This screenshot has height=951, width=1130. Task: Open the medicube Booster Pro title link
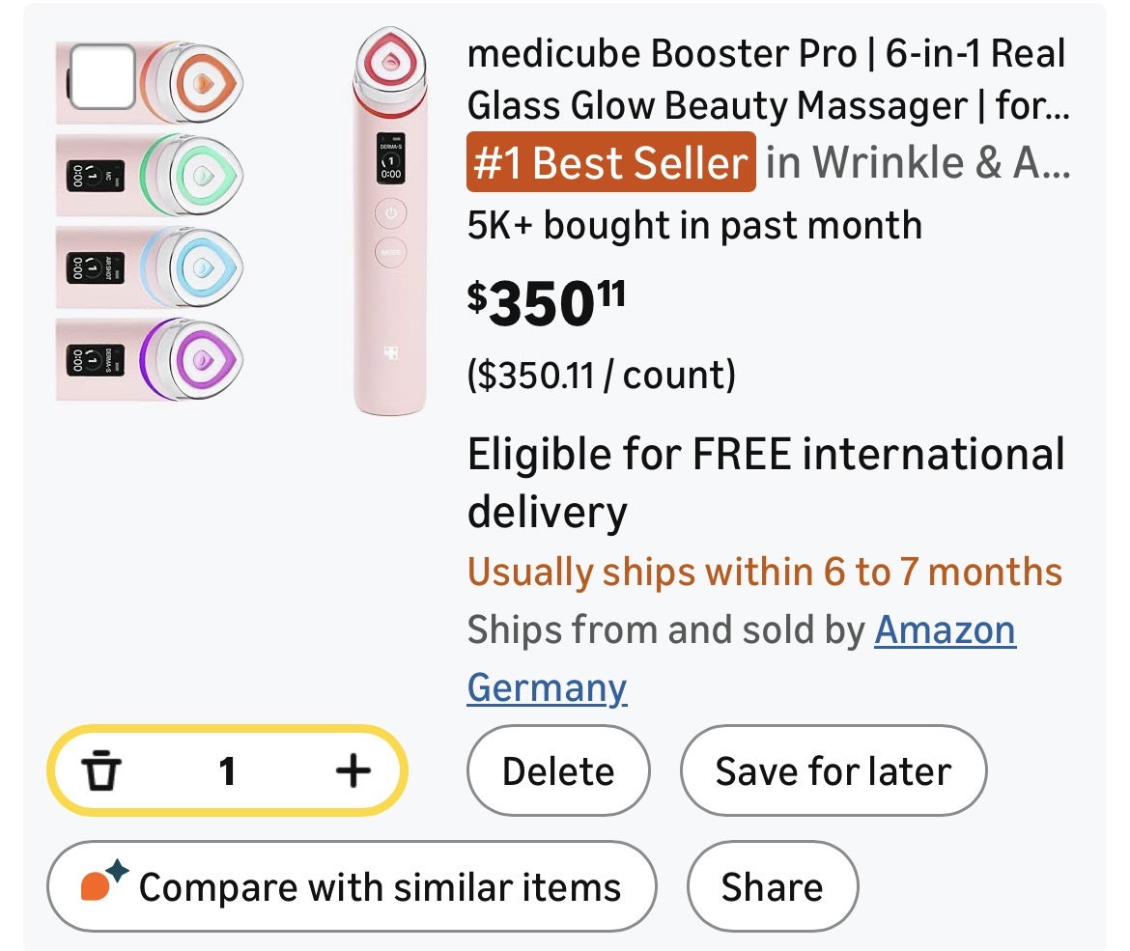(767, 78)
